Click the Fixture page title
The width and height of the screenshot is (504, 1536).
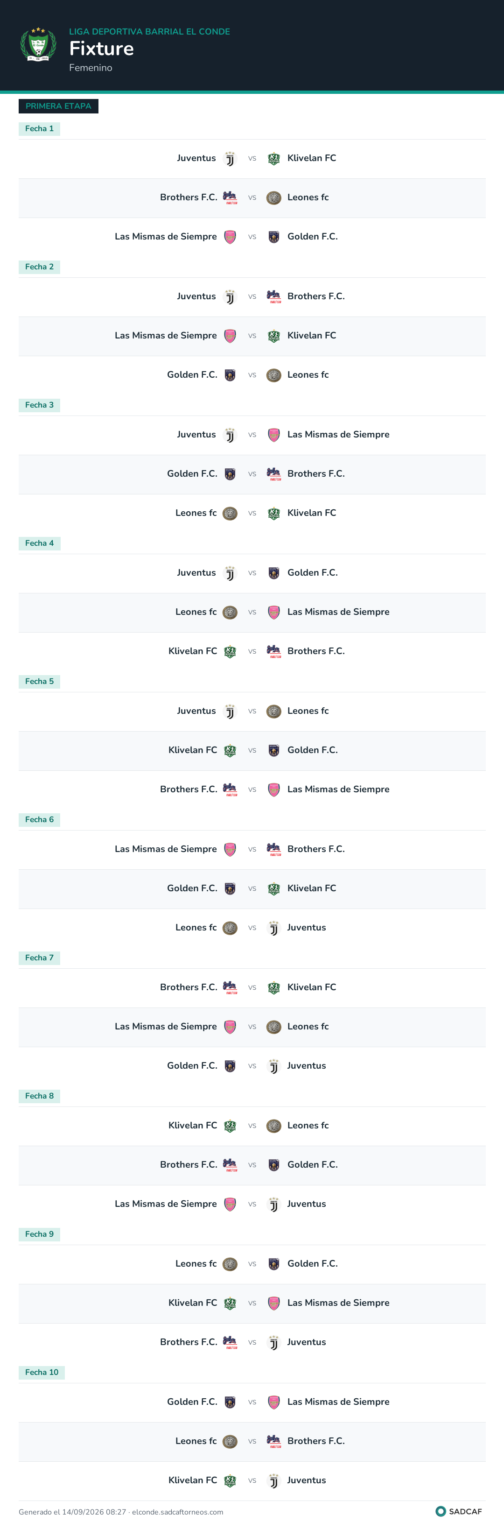coord(101,48)
